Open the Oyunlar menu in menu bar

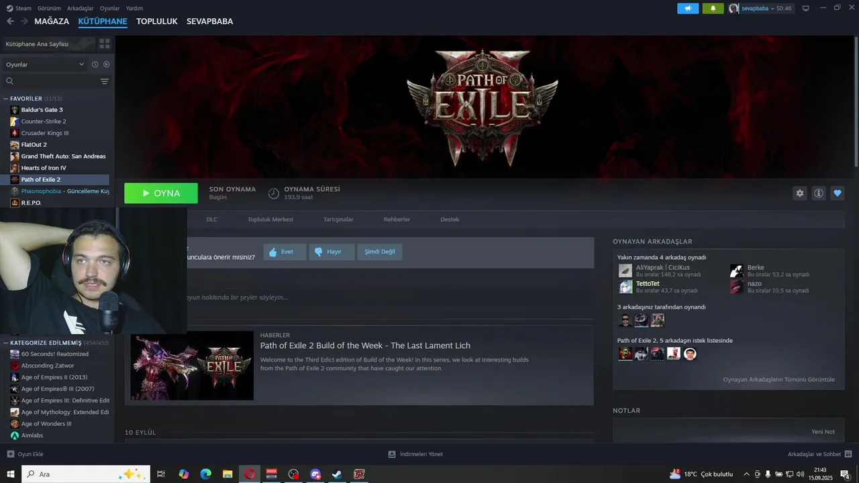tap(110, 8)
